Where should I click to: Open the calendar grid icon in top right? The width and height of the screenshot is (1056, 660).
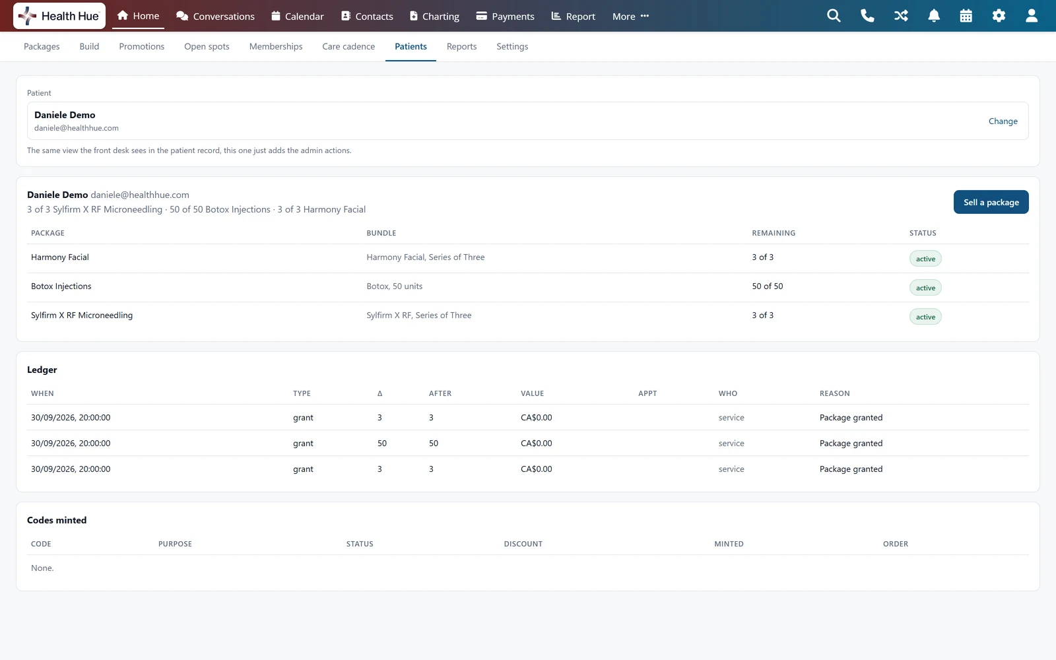(966, 16)
